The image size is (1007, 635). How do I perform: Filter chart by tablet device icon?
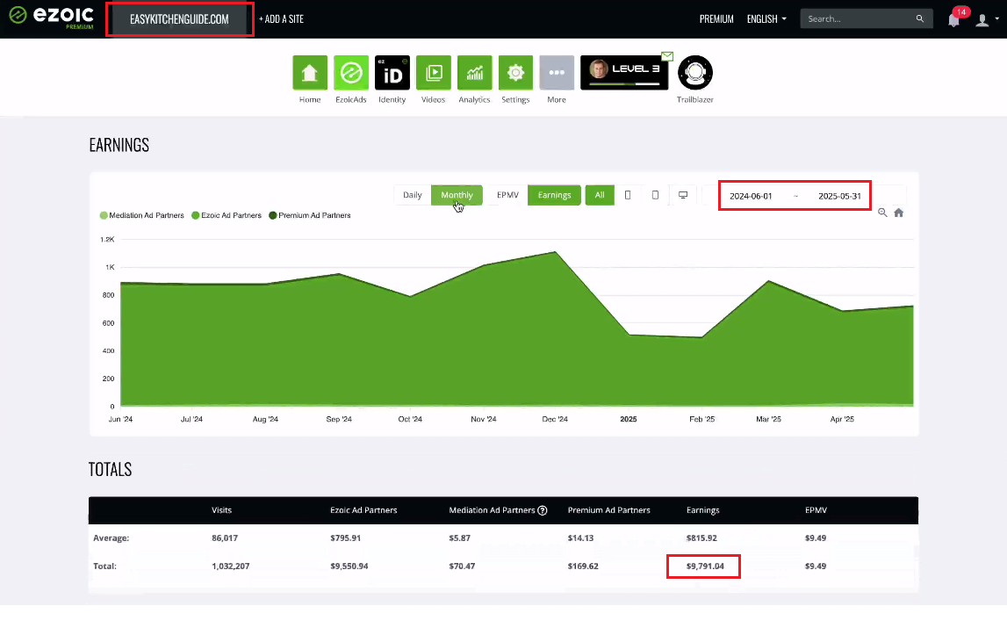point(655,195)
